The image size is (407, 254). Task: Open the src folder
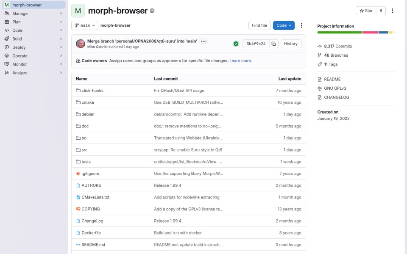pos(84,150)
